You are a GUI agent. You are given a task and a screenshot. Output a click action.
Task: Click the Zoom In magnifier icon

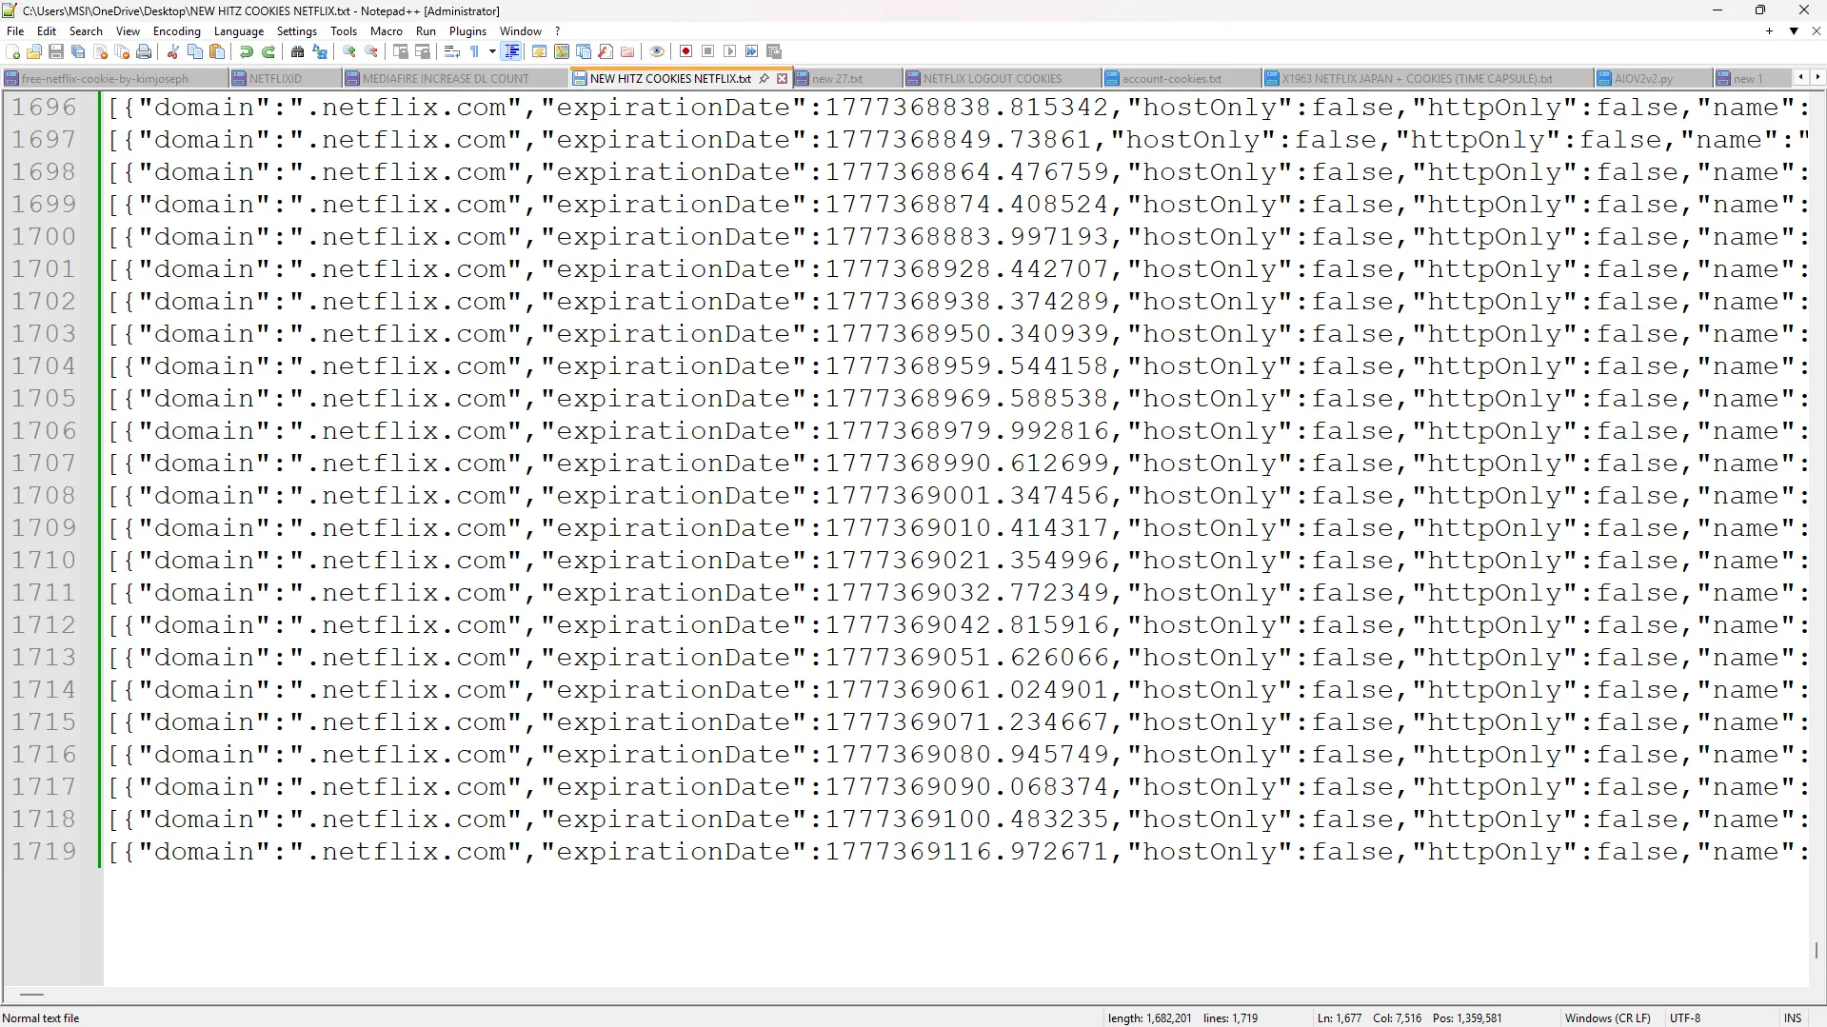pyautogui.click(x=349, y=51)
